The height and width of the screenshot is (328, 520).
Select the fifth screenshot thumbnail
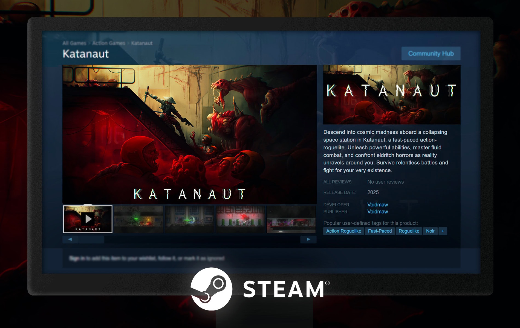291,219
